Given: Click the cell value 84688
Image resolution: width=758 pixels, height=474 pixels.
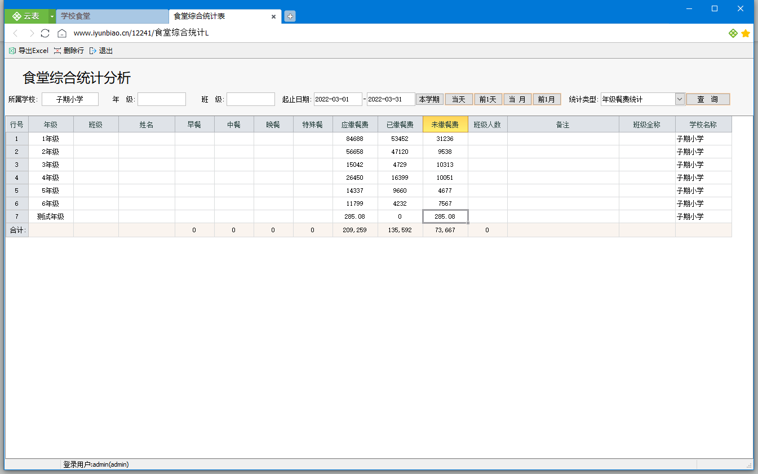Looking at the screenshot, I should coord(355,139).
